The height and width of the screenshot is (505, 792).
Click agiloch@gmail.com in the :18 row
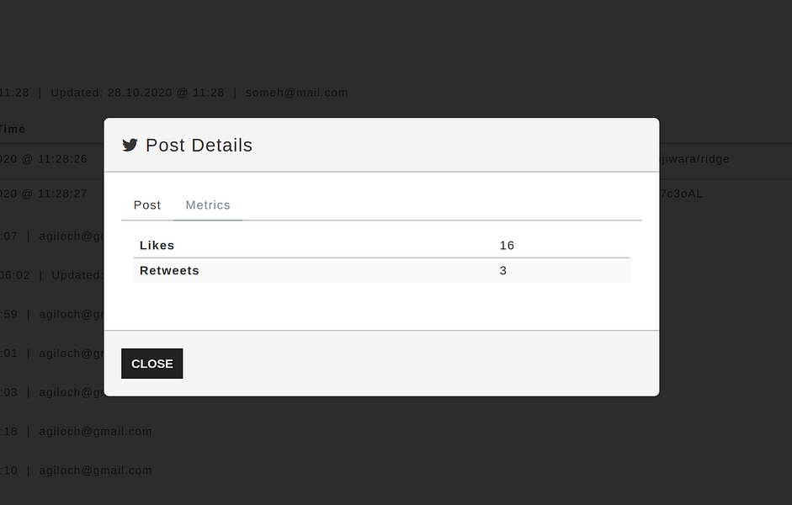tap(95, 431)
